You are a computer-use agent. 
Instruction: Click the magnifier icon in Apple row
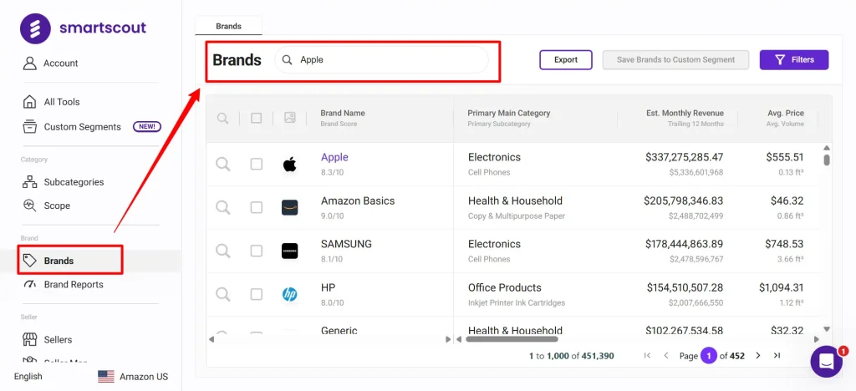tap(222, 164)
